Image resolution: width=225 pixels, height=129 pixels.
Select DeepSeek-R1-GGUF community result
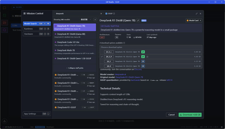75,107
